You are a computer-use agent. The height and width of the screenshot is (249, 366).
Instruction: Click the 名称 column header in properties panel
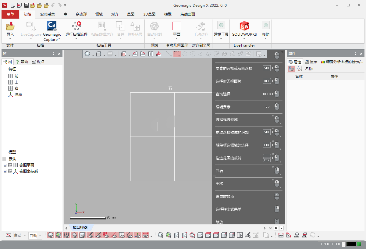[x=299, y=76]
